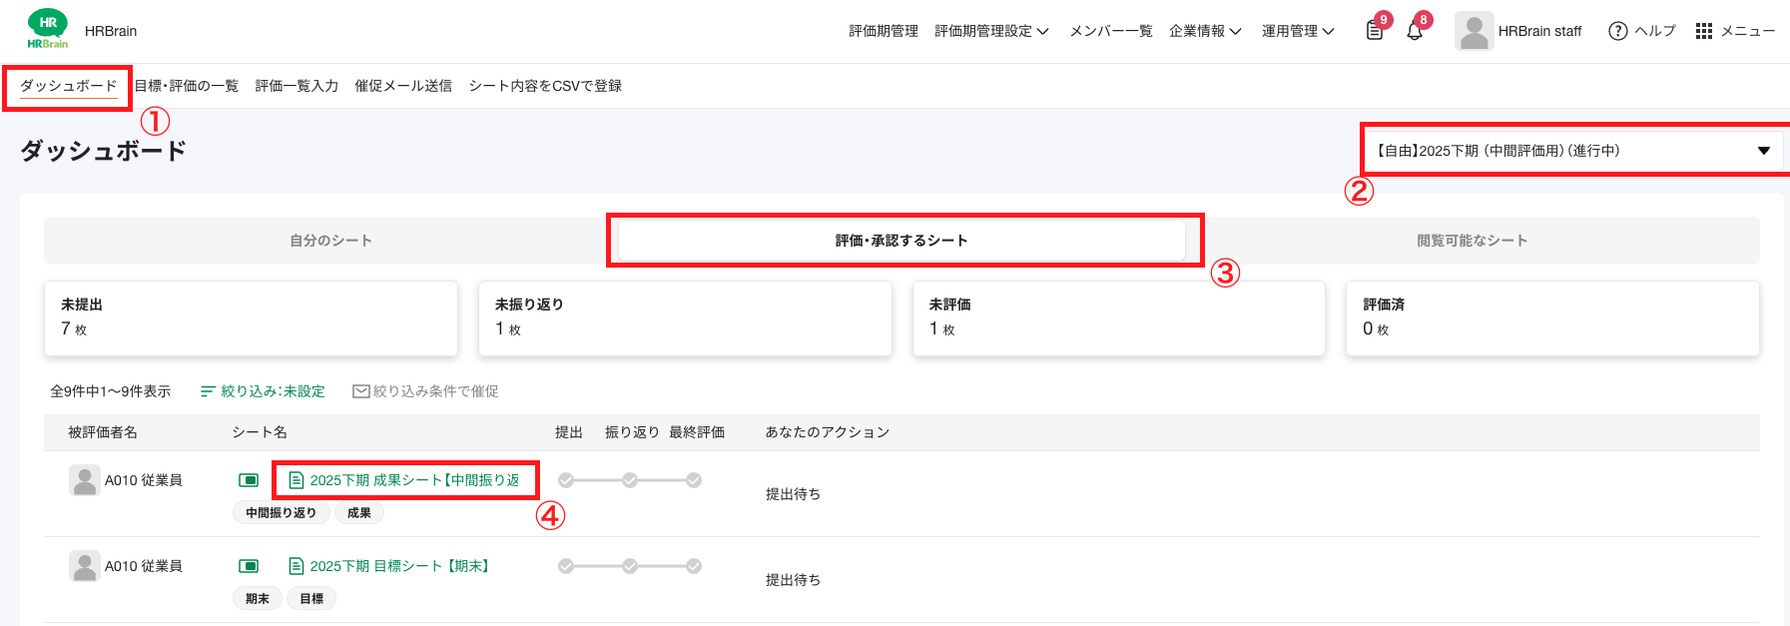Switch to the 自分のシート tab

click(329, 240)
